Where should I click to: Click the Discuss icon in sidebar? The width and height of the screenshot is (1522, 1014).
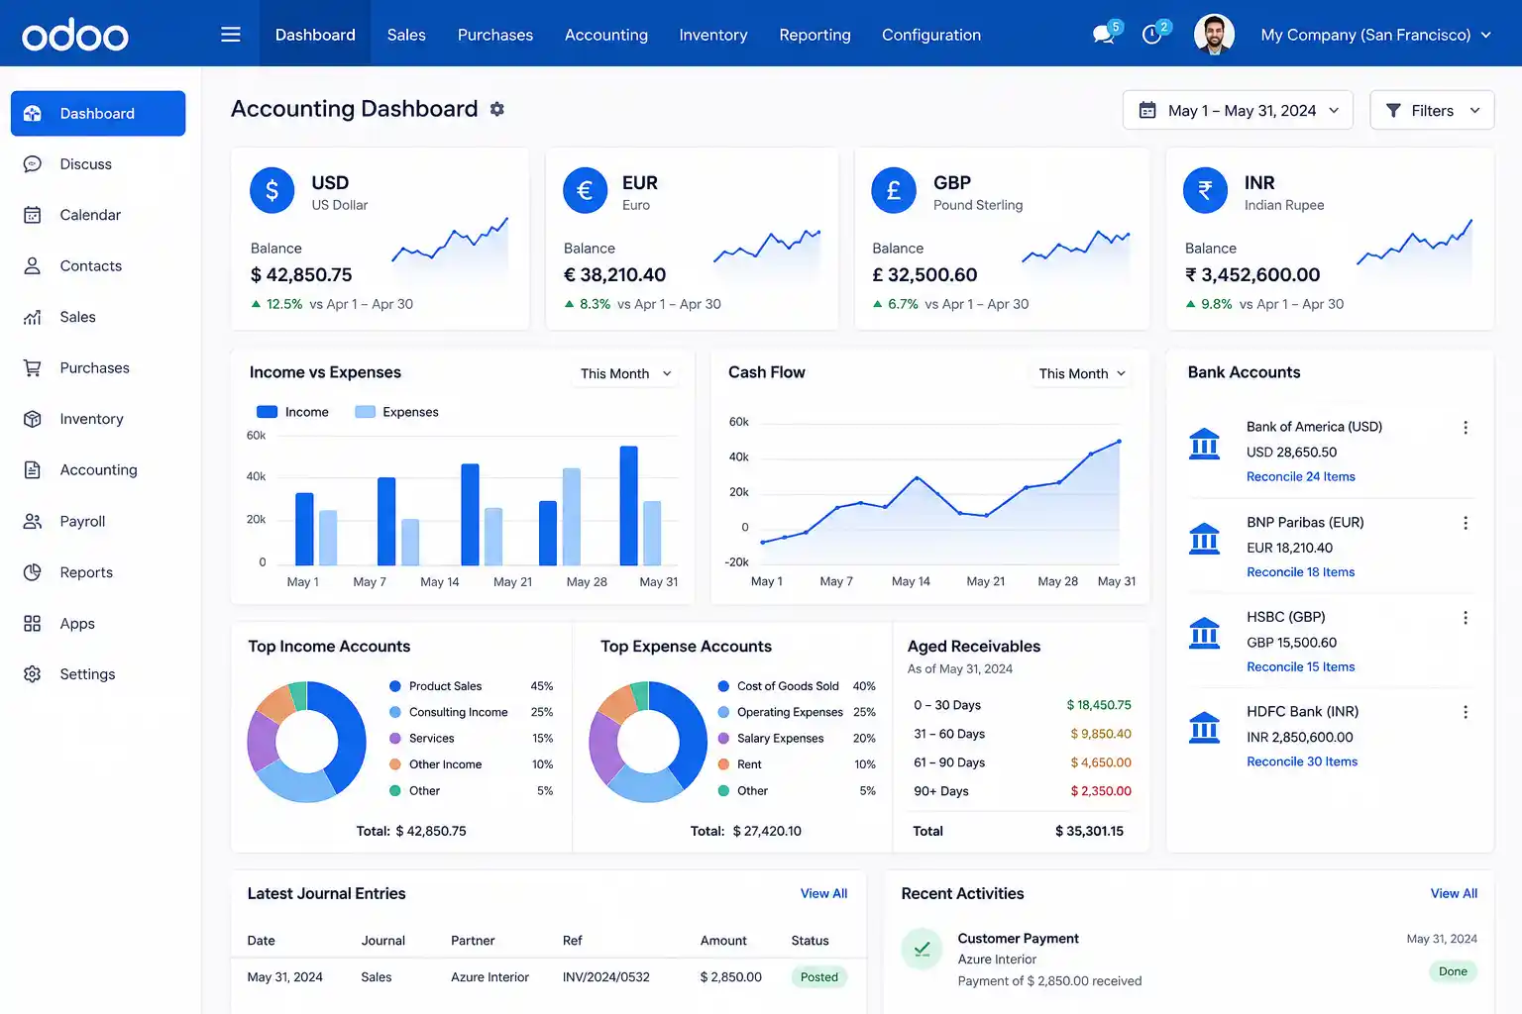click(x=33, y=164)
